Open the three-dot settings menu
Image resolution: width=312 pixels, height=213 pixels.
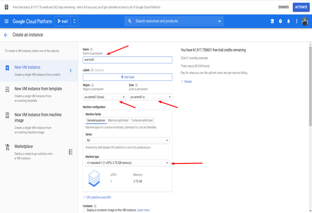[297, 21]
